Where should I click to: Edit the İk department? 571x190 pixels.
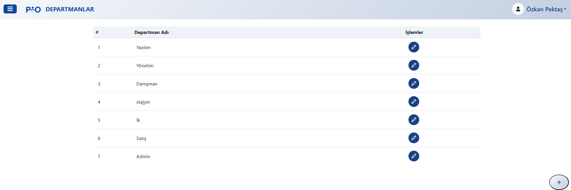[x=414, y=120]
